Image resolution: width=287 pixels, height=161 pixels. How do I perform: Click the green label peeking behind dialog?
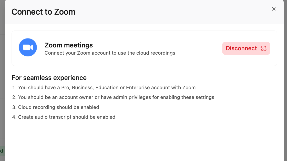pyautogui.click(x=2, y=151)
